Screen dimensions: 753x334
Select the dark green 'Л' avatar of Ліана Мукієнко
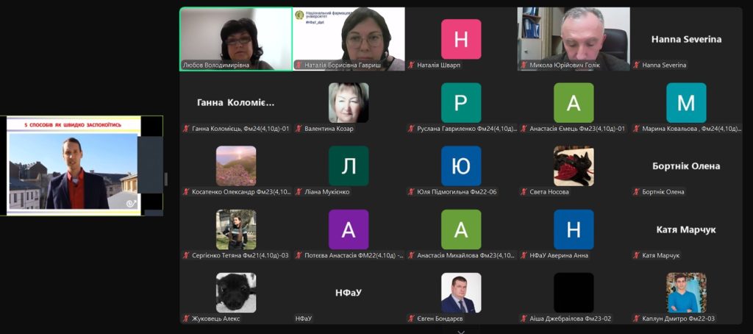(x=349, y=166)
